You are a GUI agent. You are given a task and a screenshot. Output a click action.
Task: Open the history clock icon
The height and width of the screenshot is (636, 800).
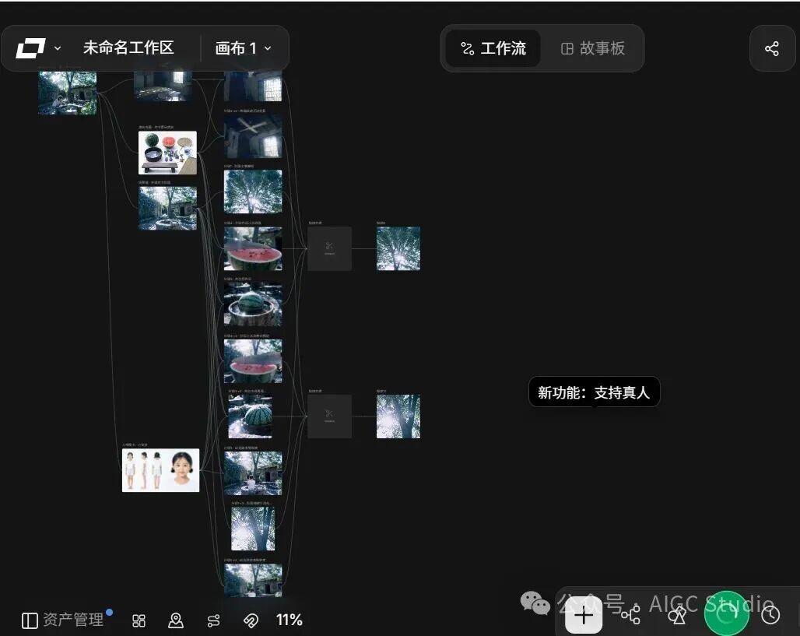[770, 616]
